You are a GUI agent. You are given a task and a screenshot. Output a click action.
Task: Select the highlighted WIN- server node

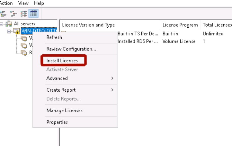coord(39,31)
